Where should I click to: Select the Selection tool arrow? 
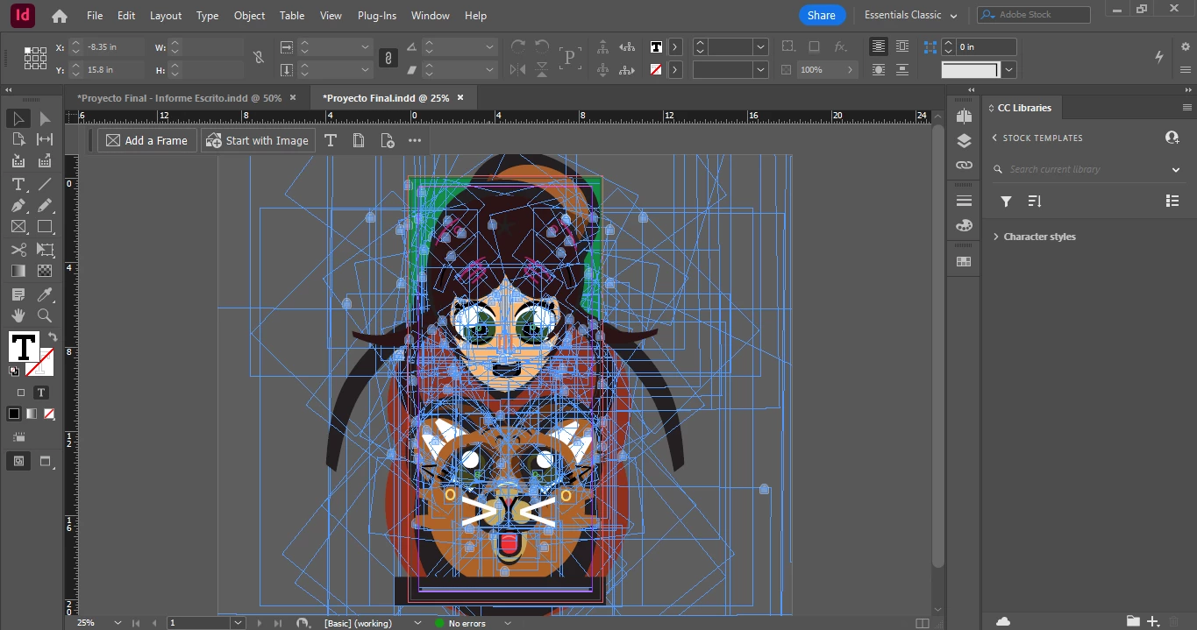[x=18, y=118]
